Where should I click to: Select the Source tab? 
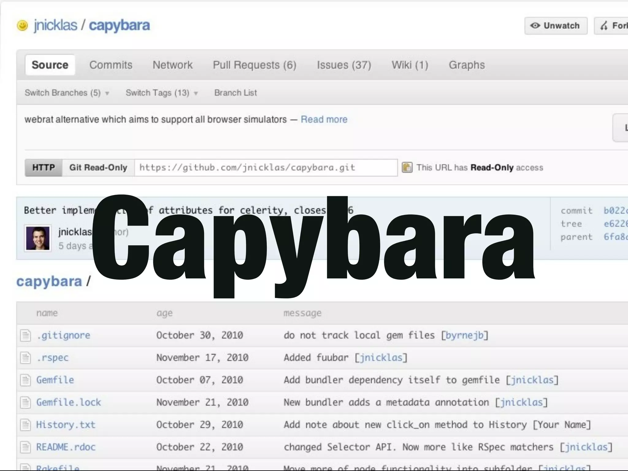tap(50, 65)
